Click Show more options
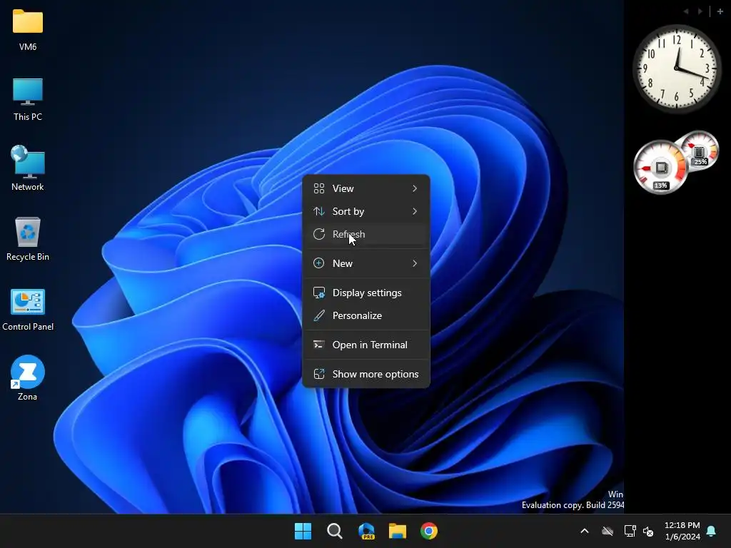 click(x=366, y=374)
